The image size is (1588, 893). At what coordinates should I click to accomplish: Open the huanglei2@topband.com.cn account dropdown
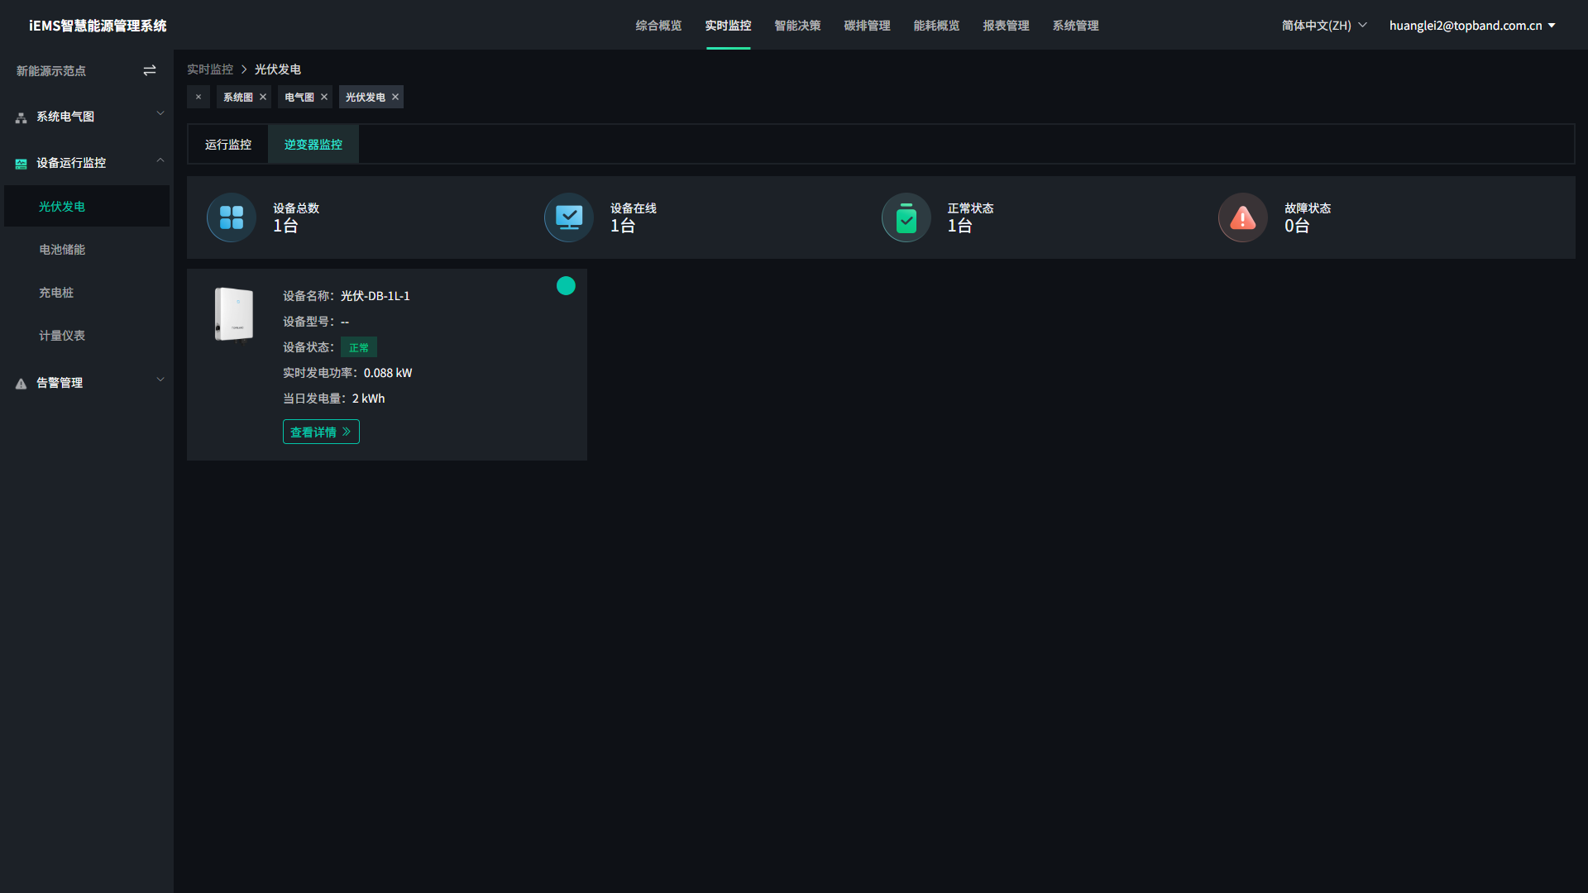coord(1472,26)
